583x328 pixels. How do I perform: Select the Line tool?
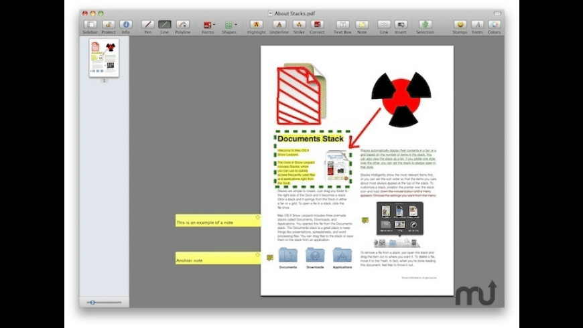click(x=164, y=25)
